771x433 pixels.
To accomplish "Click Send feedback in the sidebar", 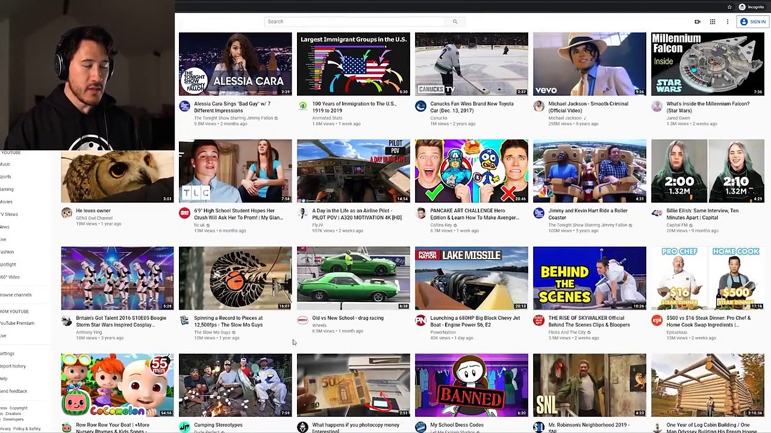I will pyautogui.click(x=13, y=392).
